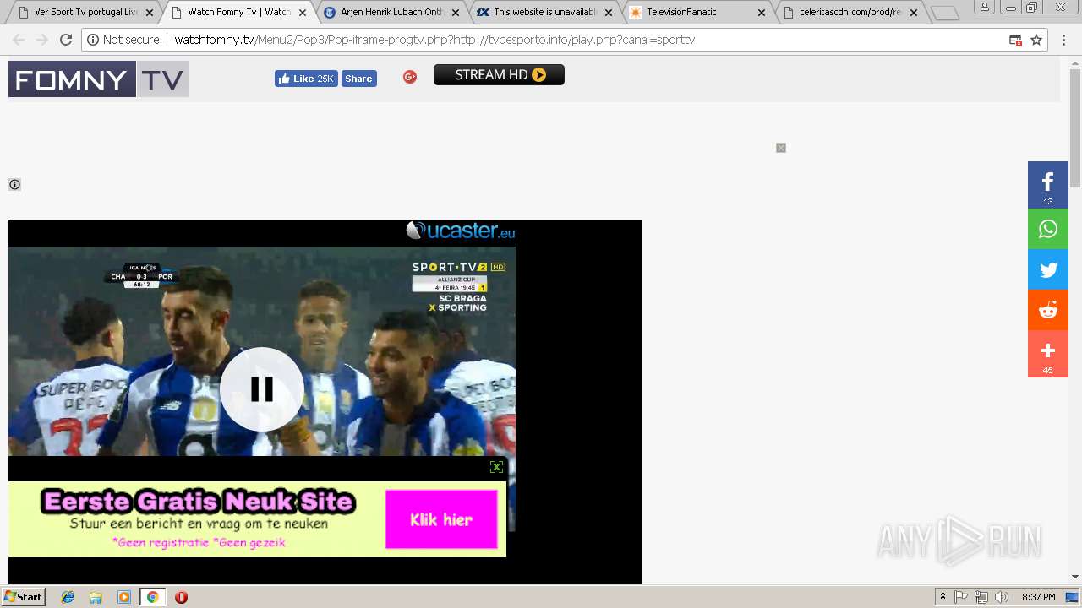Click the network tray icon
The height and width of the screenshot is (608, 1082).
point(981,597)
